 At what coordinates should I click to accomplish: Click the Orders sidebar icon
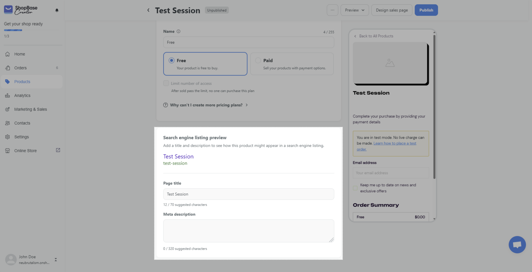coord(7,68)
